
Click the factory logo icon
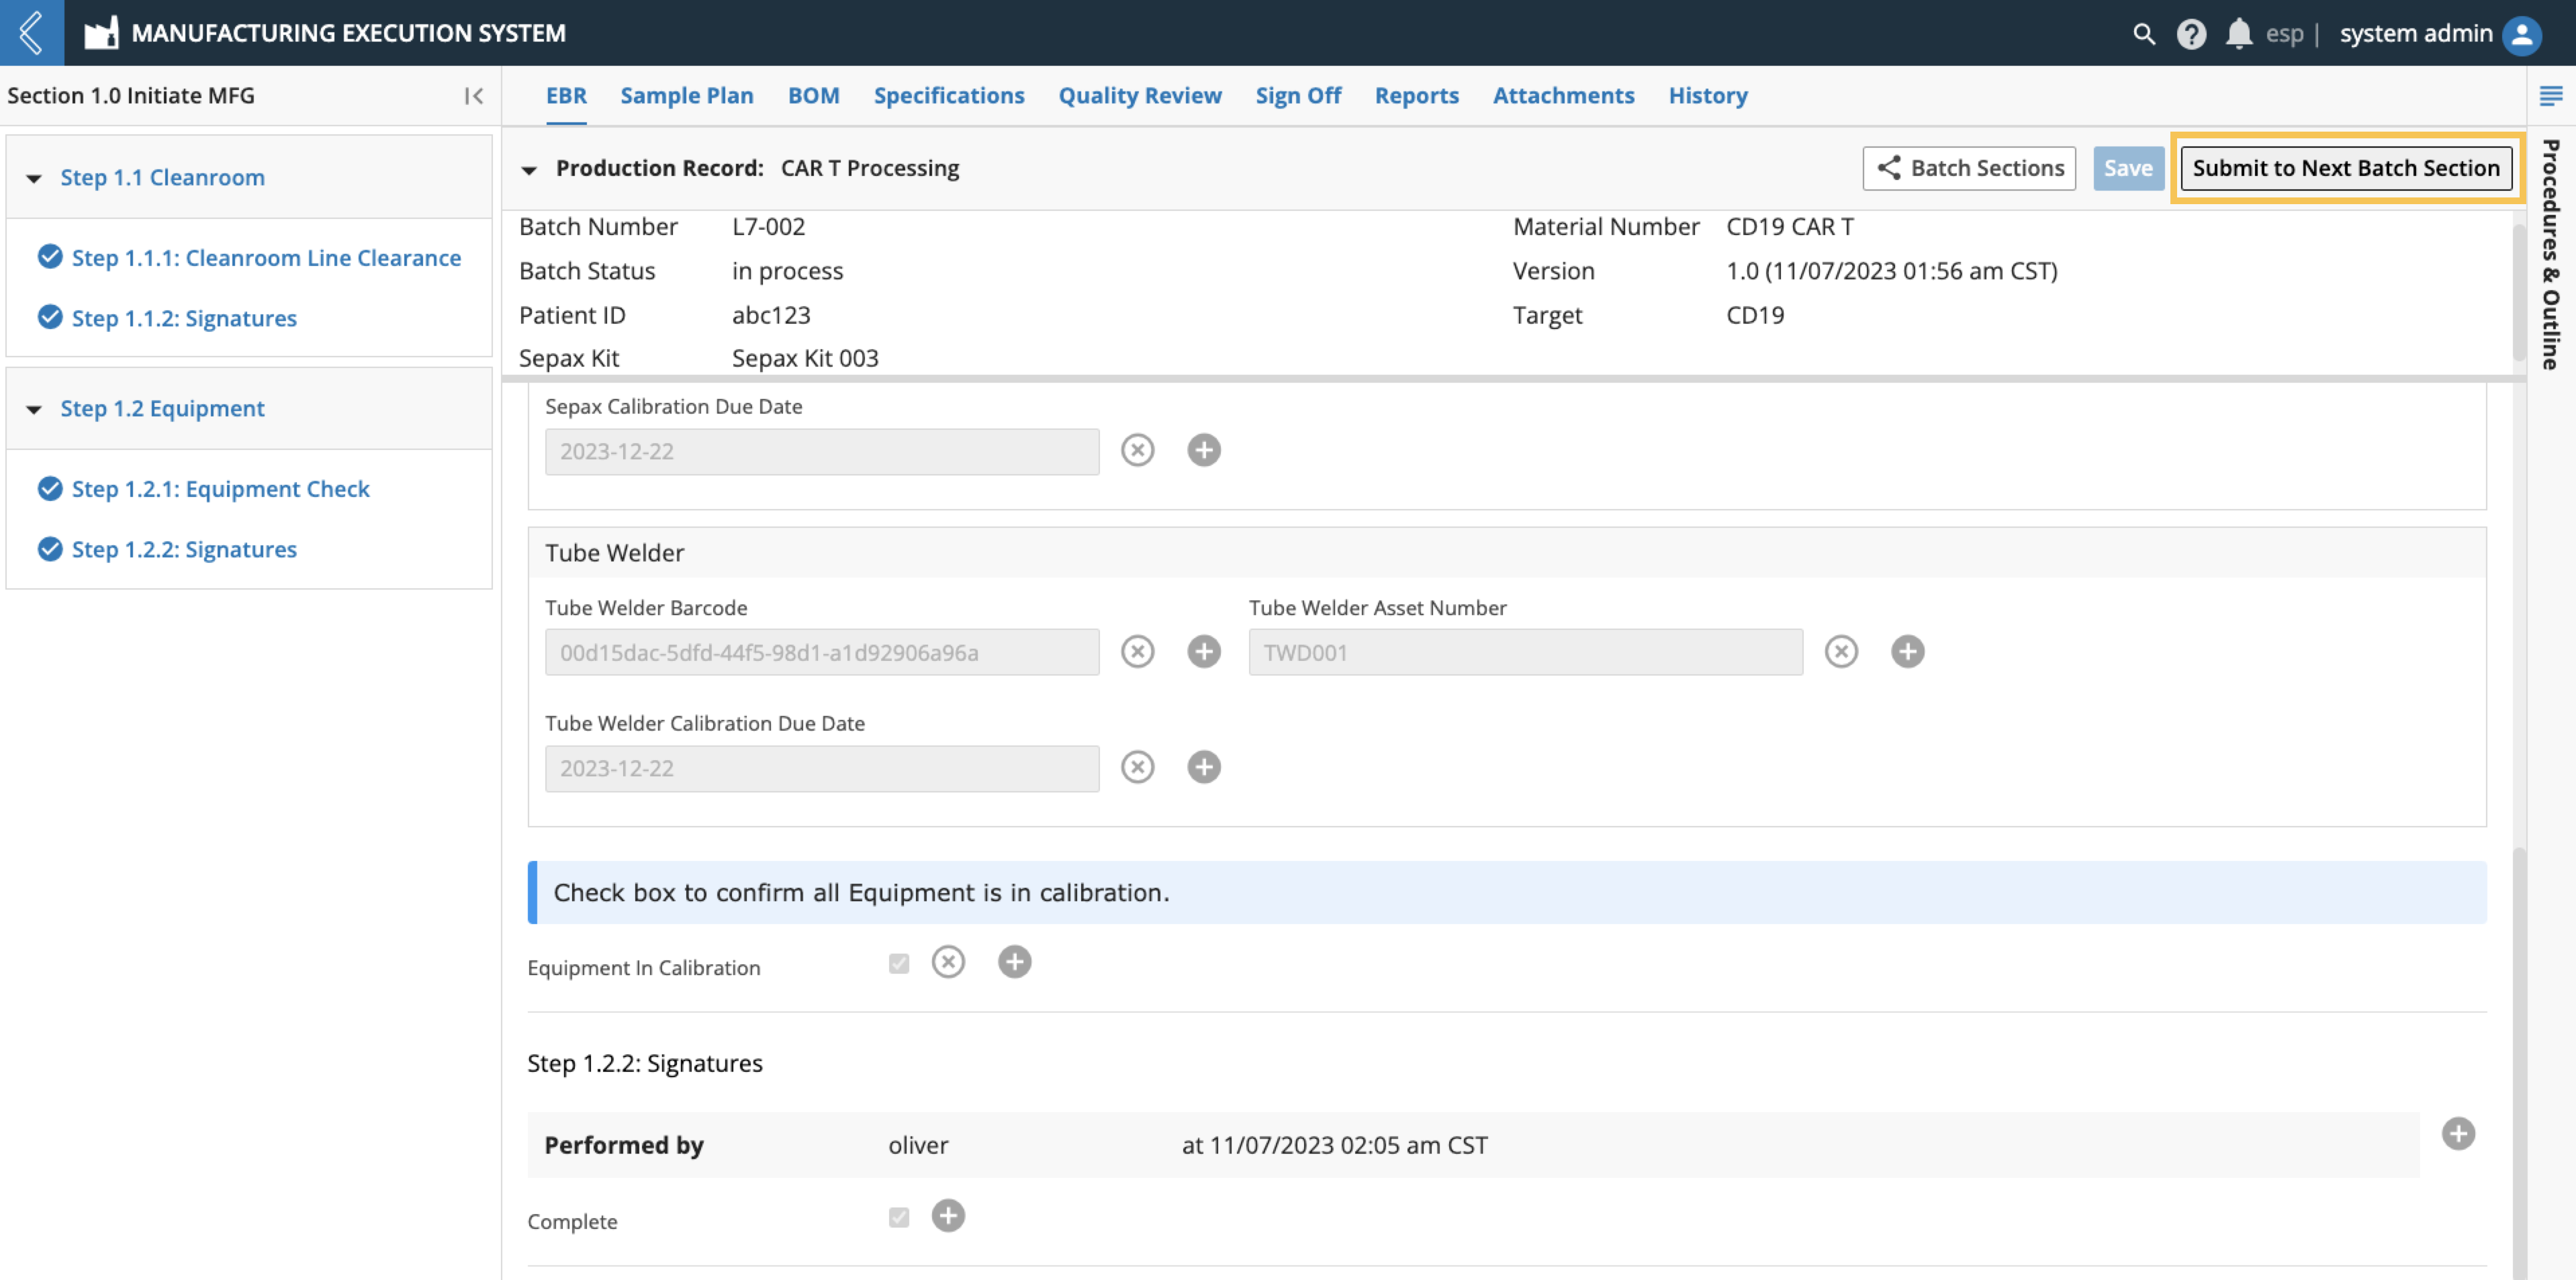(101, 33)
